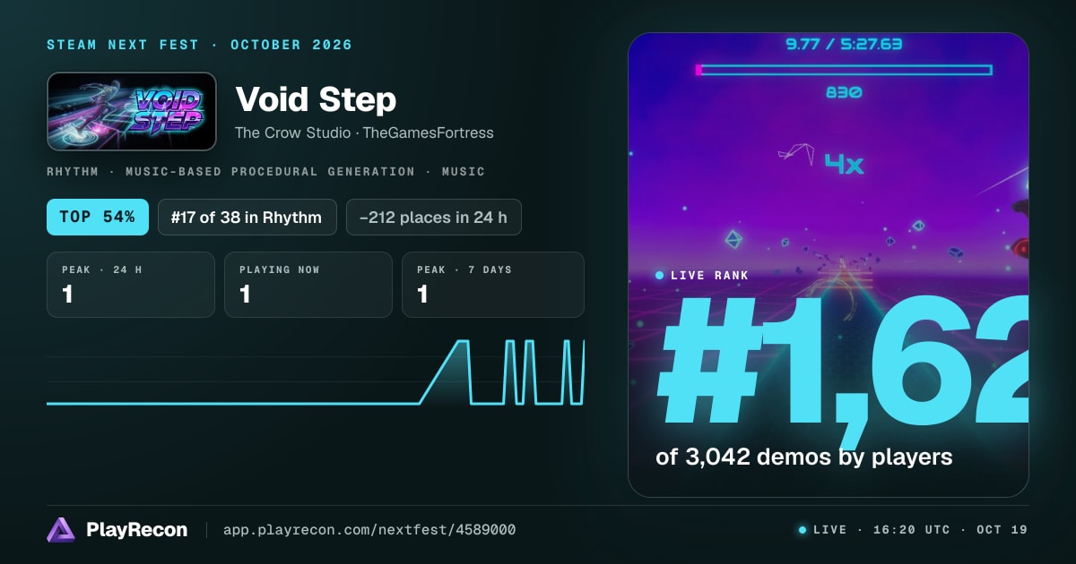Select The Crow Studio · TheGamesFortress line

coord(364,132)
